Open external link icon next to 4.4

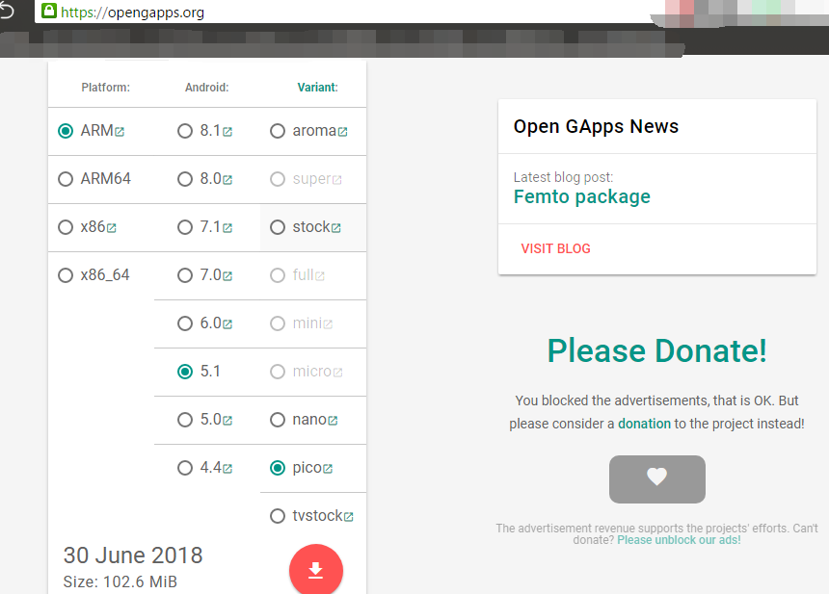coord(227,469)
